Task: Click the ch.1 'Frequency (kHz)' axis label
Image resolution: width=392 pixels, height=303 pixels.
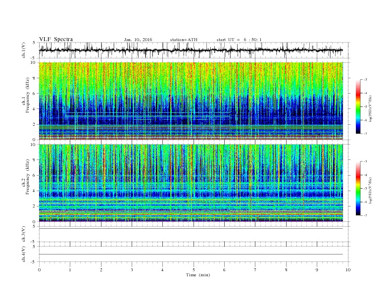Action: click(x=28, y=95)
